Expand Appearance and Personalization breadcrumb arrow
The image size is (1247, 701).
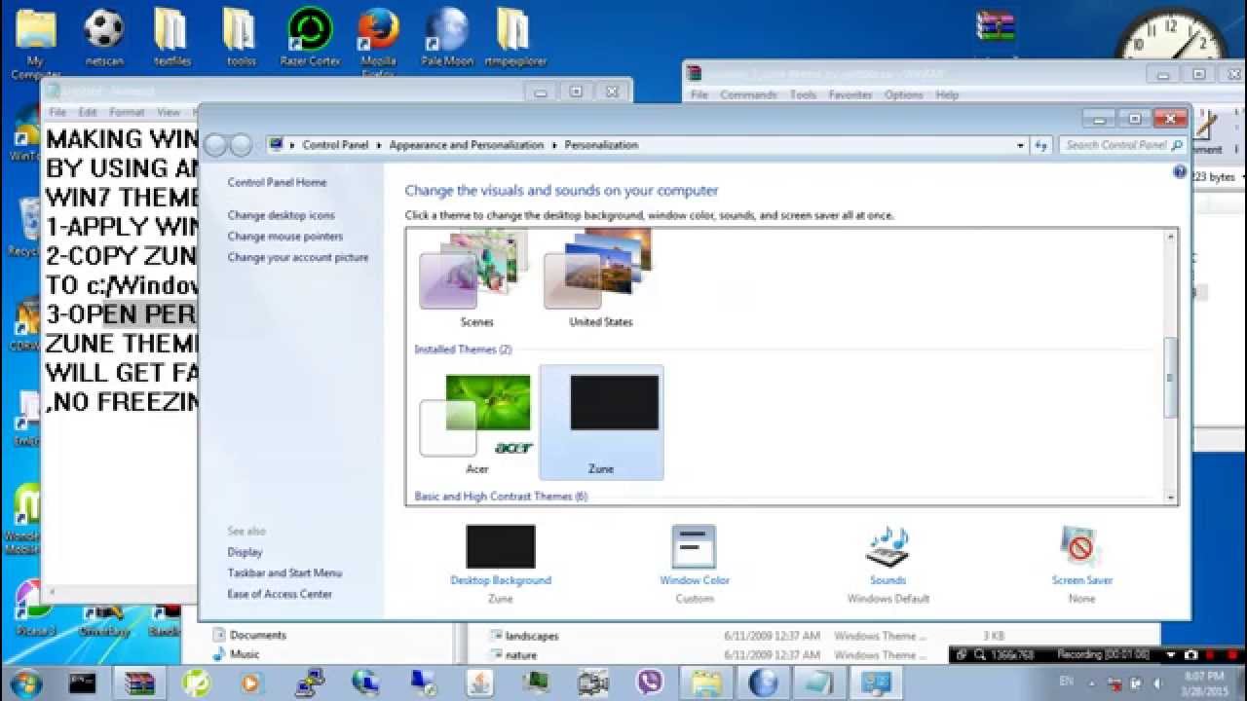[554, 145]
